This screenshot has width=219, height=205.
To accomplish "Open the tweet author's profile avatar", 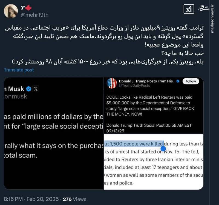I will [x=11, y=11].
